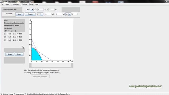Screen dimensions: 169x95
Task: Open the Help menu
Action: click(36, 4)
